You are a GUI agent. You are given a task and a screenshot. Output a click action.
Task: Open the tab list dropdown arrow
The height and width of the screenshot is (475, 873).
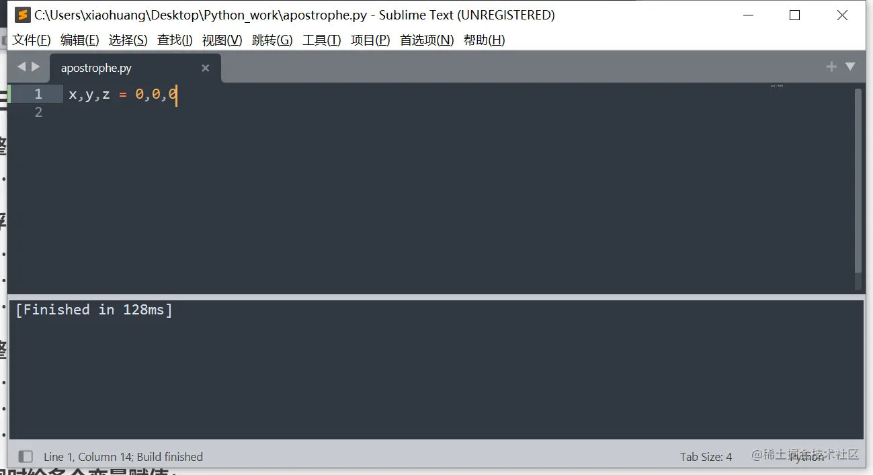coord(850,67)
